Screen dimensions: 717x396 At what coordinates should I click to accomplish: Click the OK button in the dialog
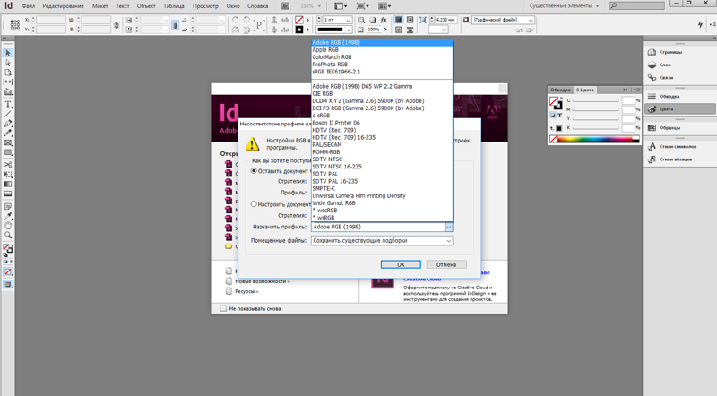click(x=401, y=264)
